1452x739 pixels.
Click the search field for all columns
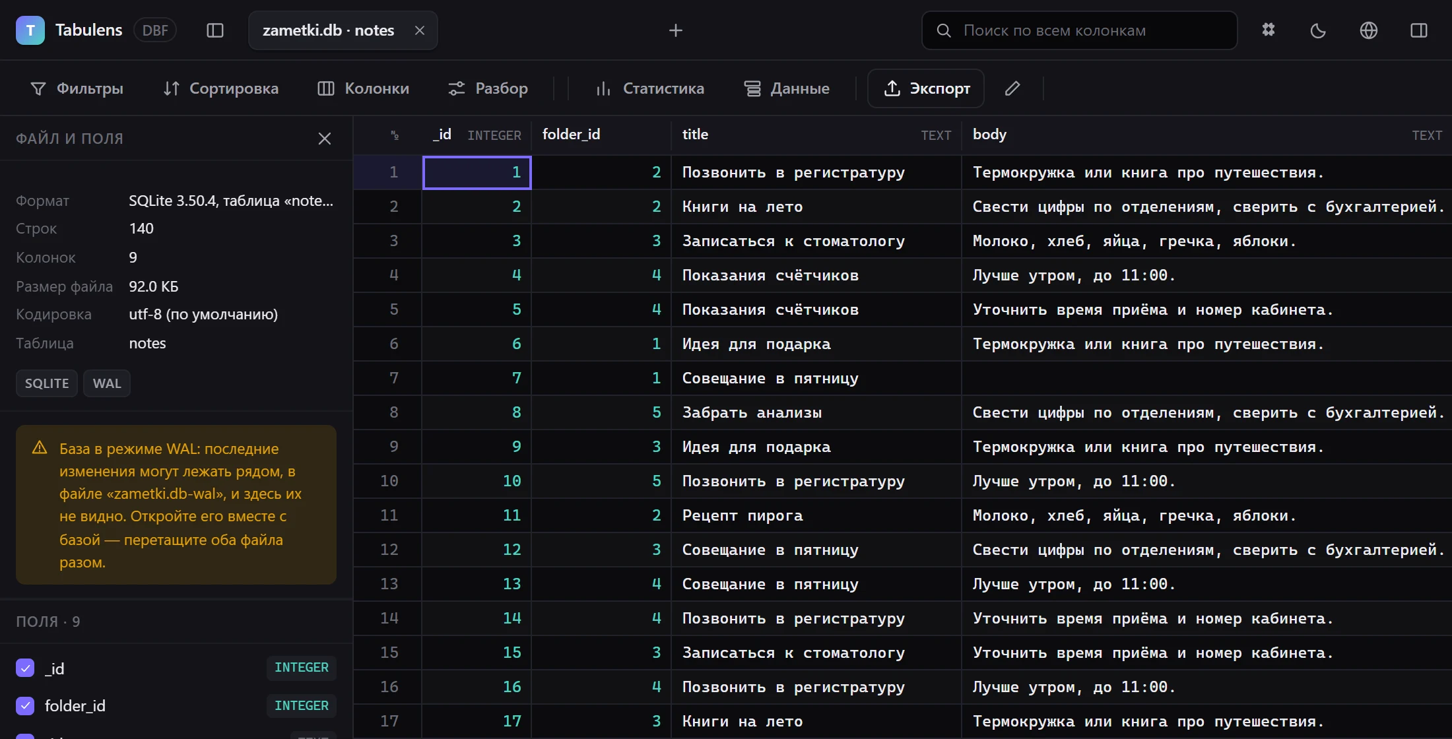point(1079,30)
